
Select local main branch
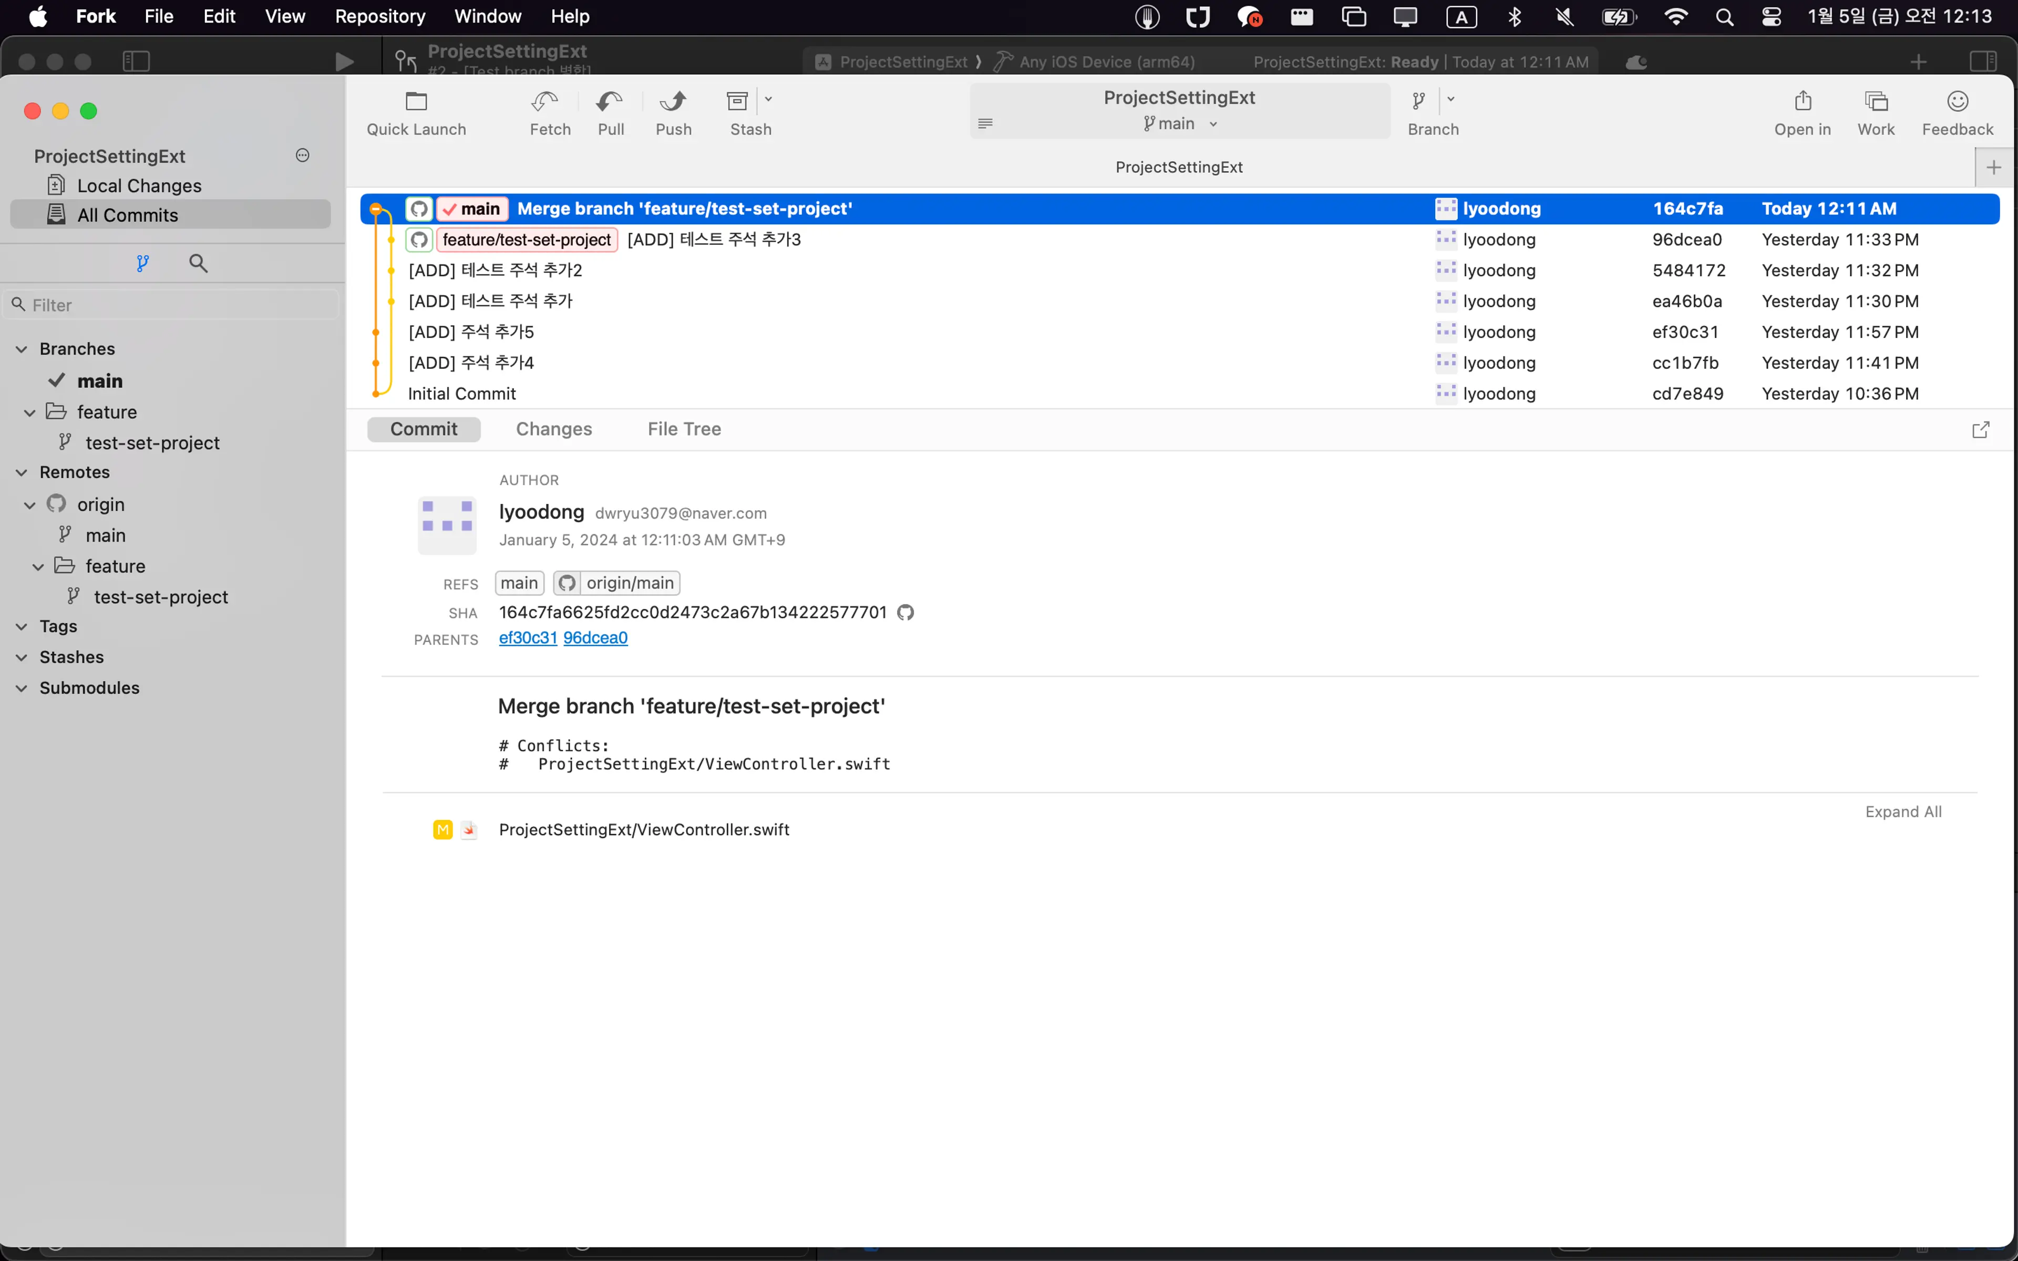[x=100, y=381]
